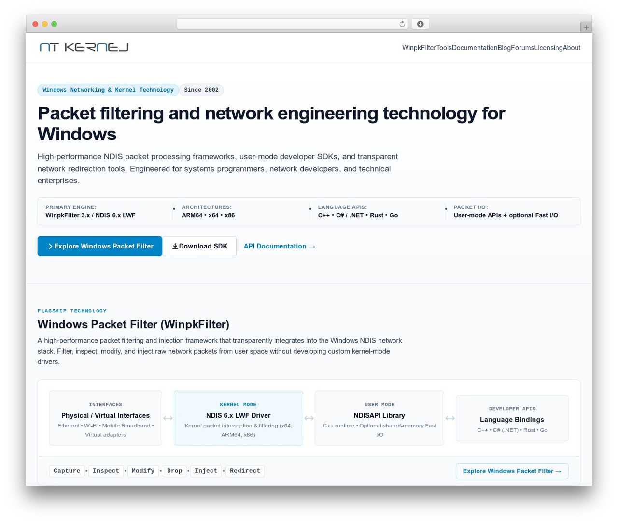The height and width of the screenshot is (523, 618).
Task: Click the C++ • C# / .NET • Rust • Go value
Action: click(x=358, y=215)
